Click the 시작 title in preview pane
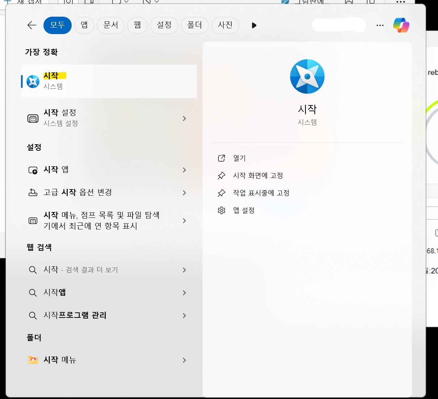This screenshot has height=399, width=438. click(307, 109)
